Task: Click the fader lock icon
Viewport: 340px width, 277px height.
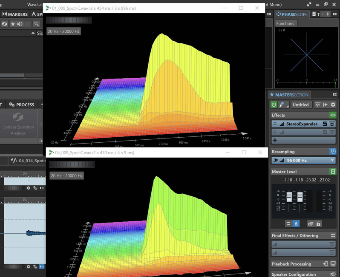Action: (x=319, y=223)
